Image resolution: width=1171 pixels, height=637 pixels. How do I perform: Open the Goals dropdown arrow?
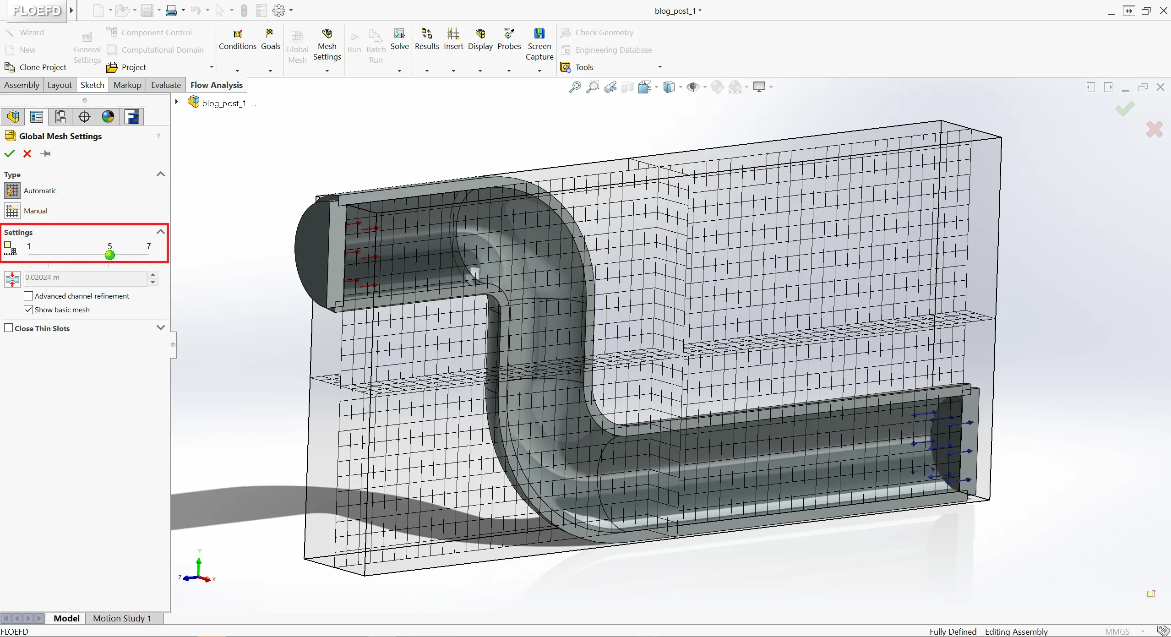click(x=270, y=71)
